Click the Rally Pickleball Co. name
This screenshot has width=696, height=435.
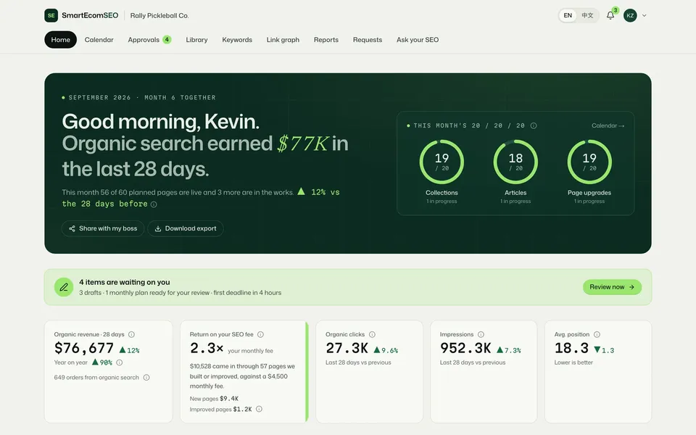point(159,15)
